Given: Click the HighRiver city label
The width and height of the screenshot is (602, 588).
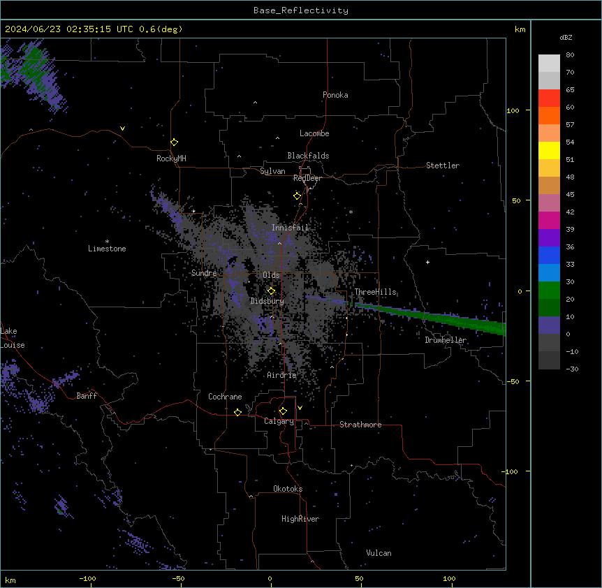Looking at the screenshot, I should 300,519.
